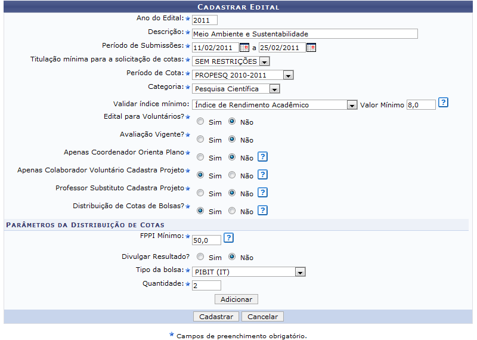Click into the Descrição text field

[304, 34]
